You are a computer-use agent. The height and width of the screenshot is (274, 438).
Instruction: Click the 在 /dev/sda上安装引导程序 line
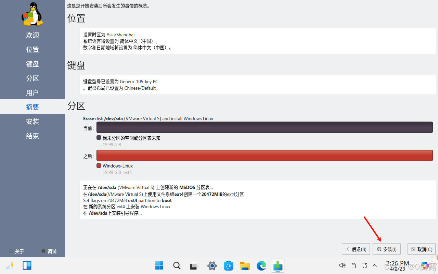point(112,213)
